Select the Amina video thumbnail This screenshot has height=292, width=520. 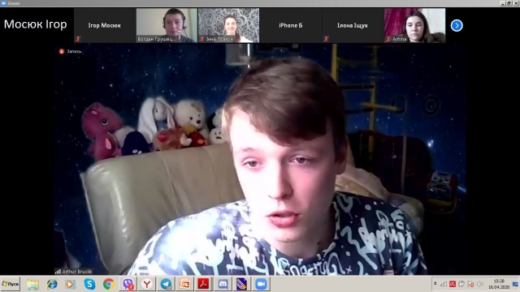pos(414,25)
